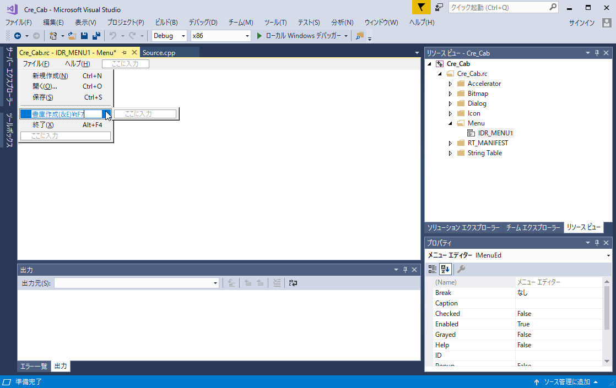Expand the String Table folder

(450, 153)
